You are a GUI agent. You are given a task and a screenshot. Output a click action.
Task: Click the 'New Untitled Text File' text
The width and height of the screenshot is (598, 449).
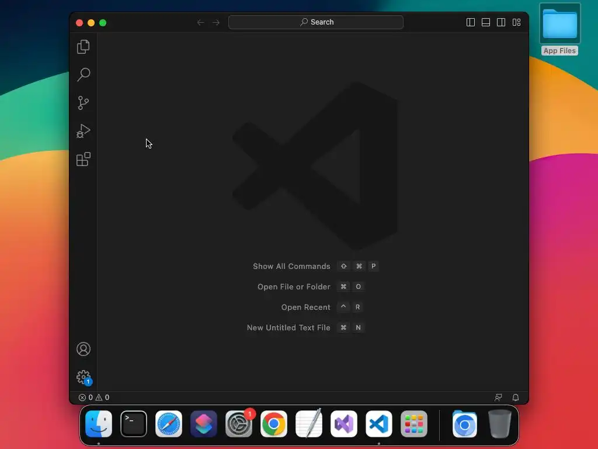[x=288, y=327]
